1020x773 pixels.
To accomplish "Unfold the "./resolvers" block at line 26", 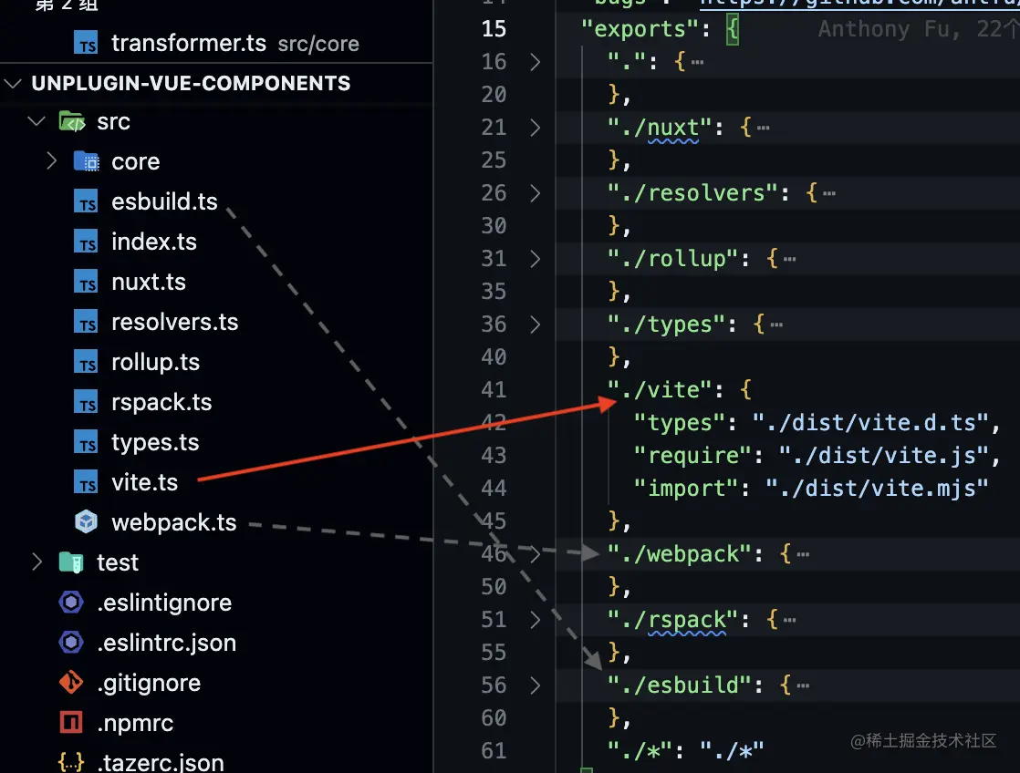I will pos(535,194).
